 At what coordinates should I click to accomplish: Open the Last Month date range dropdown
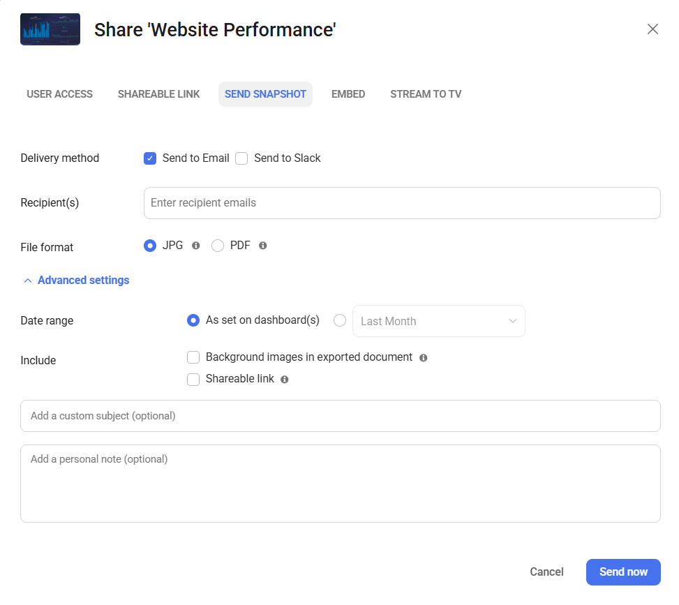click(x=439, y=321)
